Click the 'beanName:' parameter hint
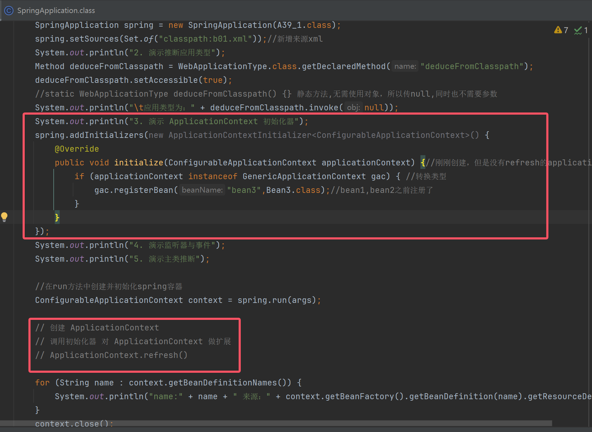The height and width of the screenshot is (432, 592). (x=202, y=190)
